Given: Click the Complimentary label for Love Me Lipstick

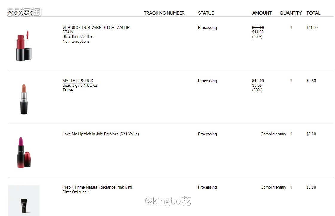Looking at the screenshot, I should (273, 134).
